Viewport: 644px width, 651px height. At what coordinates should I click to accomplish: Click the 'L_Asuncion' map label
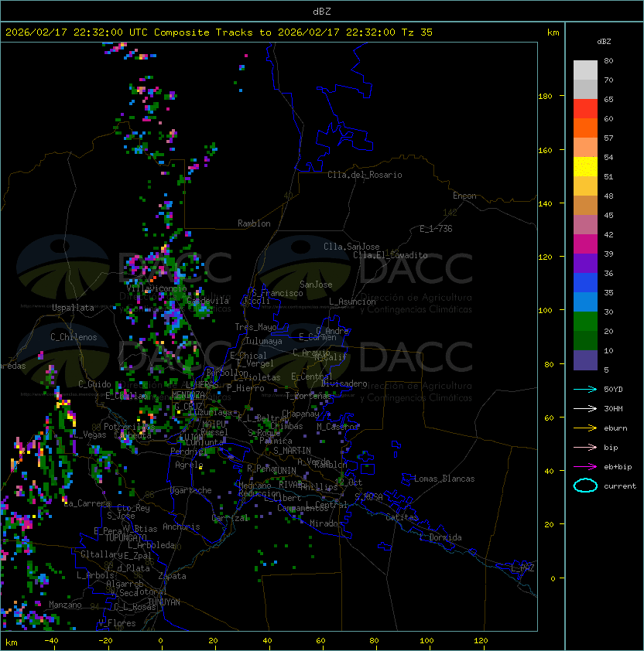(352, 302)
